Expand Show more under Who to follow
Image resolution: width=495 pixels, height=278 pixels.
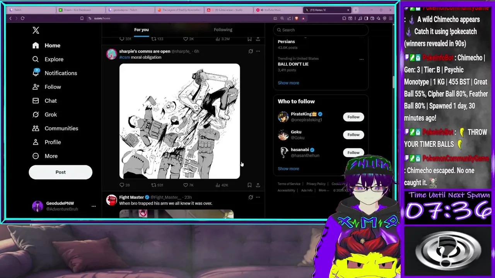coord(288,168)
